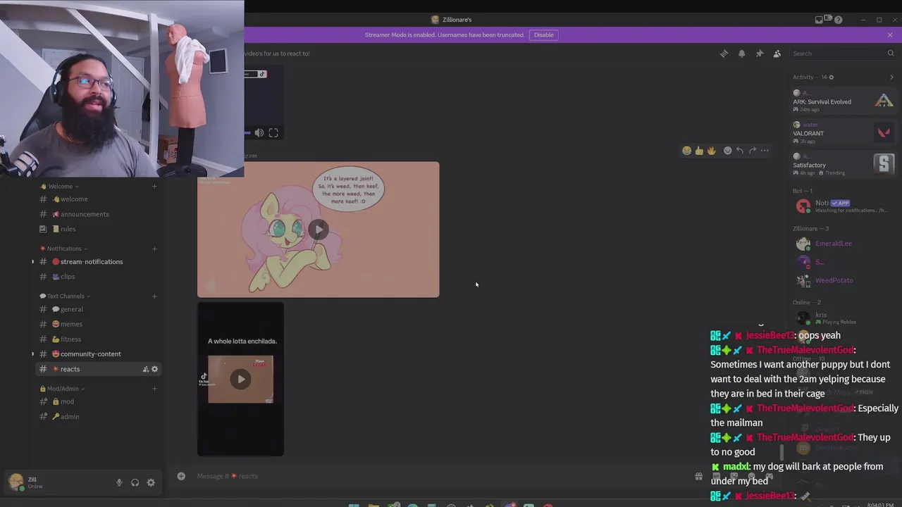Create invite for reacts channel
This screenshot has height=507, width=902.
[146, 369]
